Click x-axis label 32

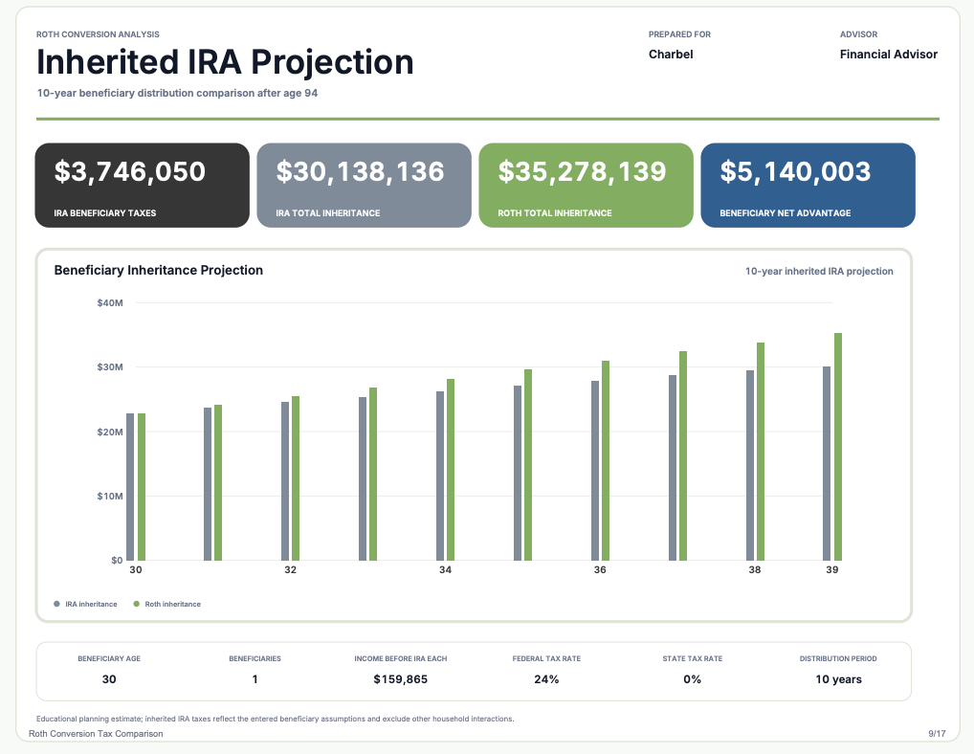point(290,569)
